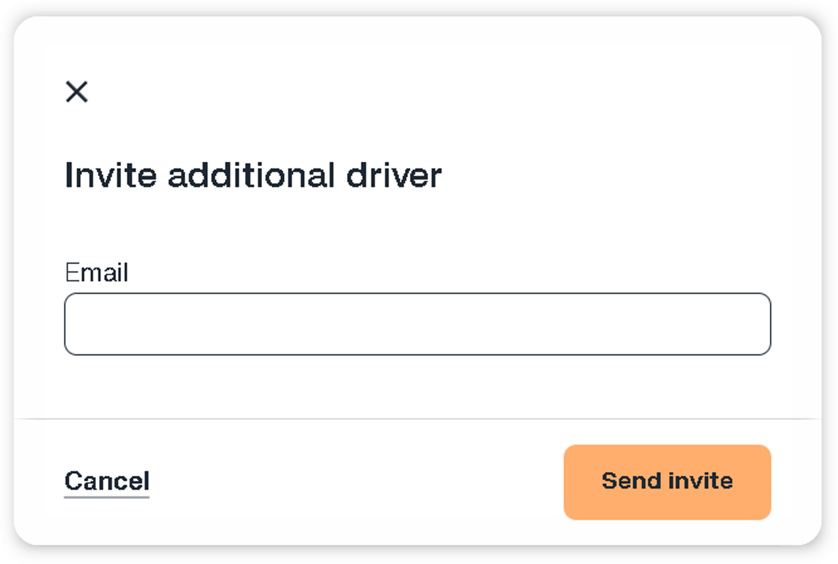Viewport: 838px width, 564px height.
Task: Select the Email field below its label
Action: coord(417,323)
